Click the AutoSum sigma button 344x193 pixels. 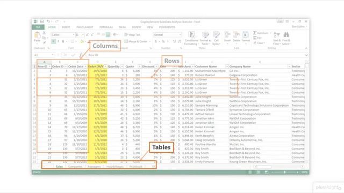click(x=261, y=33)
